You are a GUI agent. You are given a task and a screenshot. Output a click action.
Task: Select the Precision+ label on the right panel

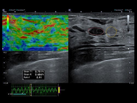coord(119,10)
